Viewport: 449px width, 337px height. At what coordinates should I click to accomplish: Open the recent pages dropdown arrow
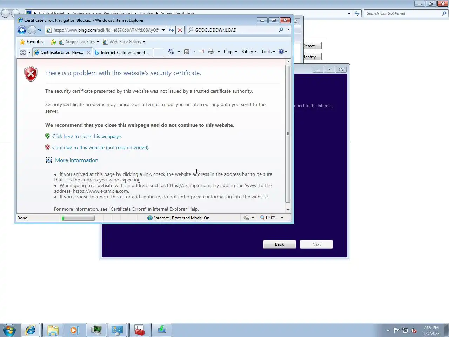pyautogui.click(x=40, y=30)
